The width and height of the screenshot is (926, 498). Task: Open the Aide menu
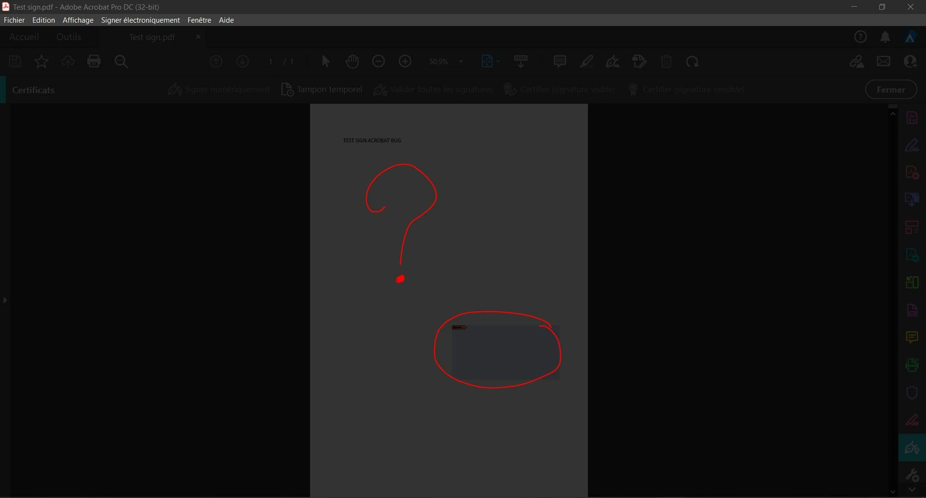point(226,20)
